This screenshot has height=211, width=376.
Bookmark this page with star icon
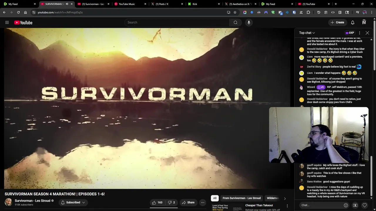point(235,12)
